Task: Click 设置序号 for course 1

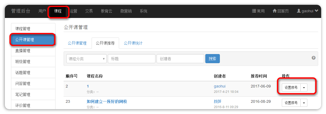Action: 291,88
